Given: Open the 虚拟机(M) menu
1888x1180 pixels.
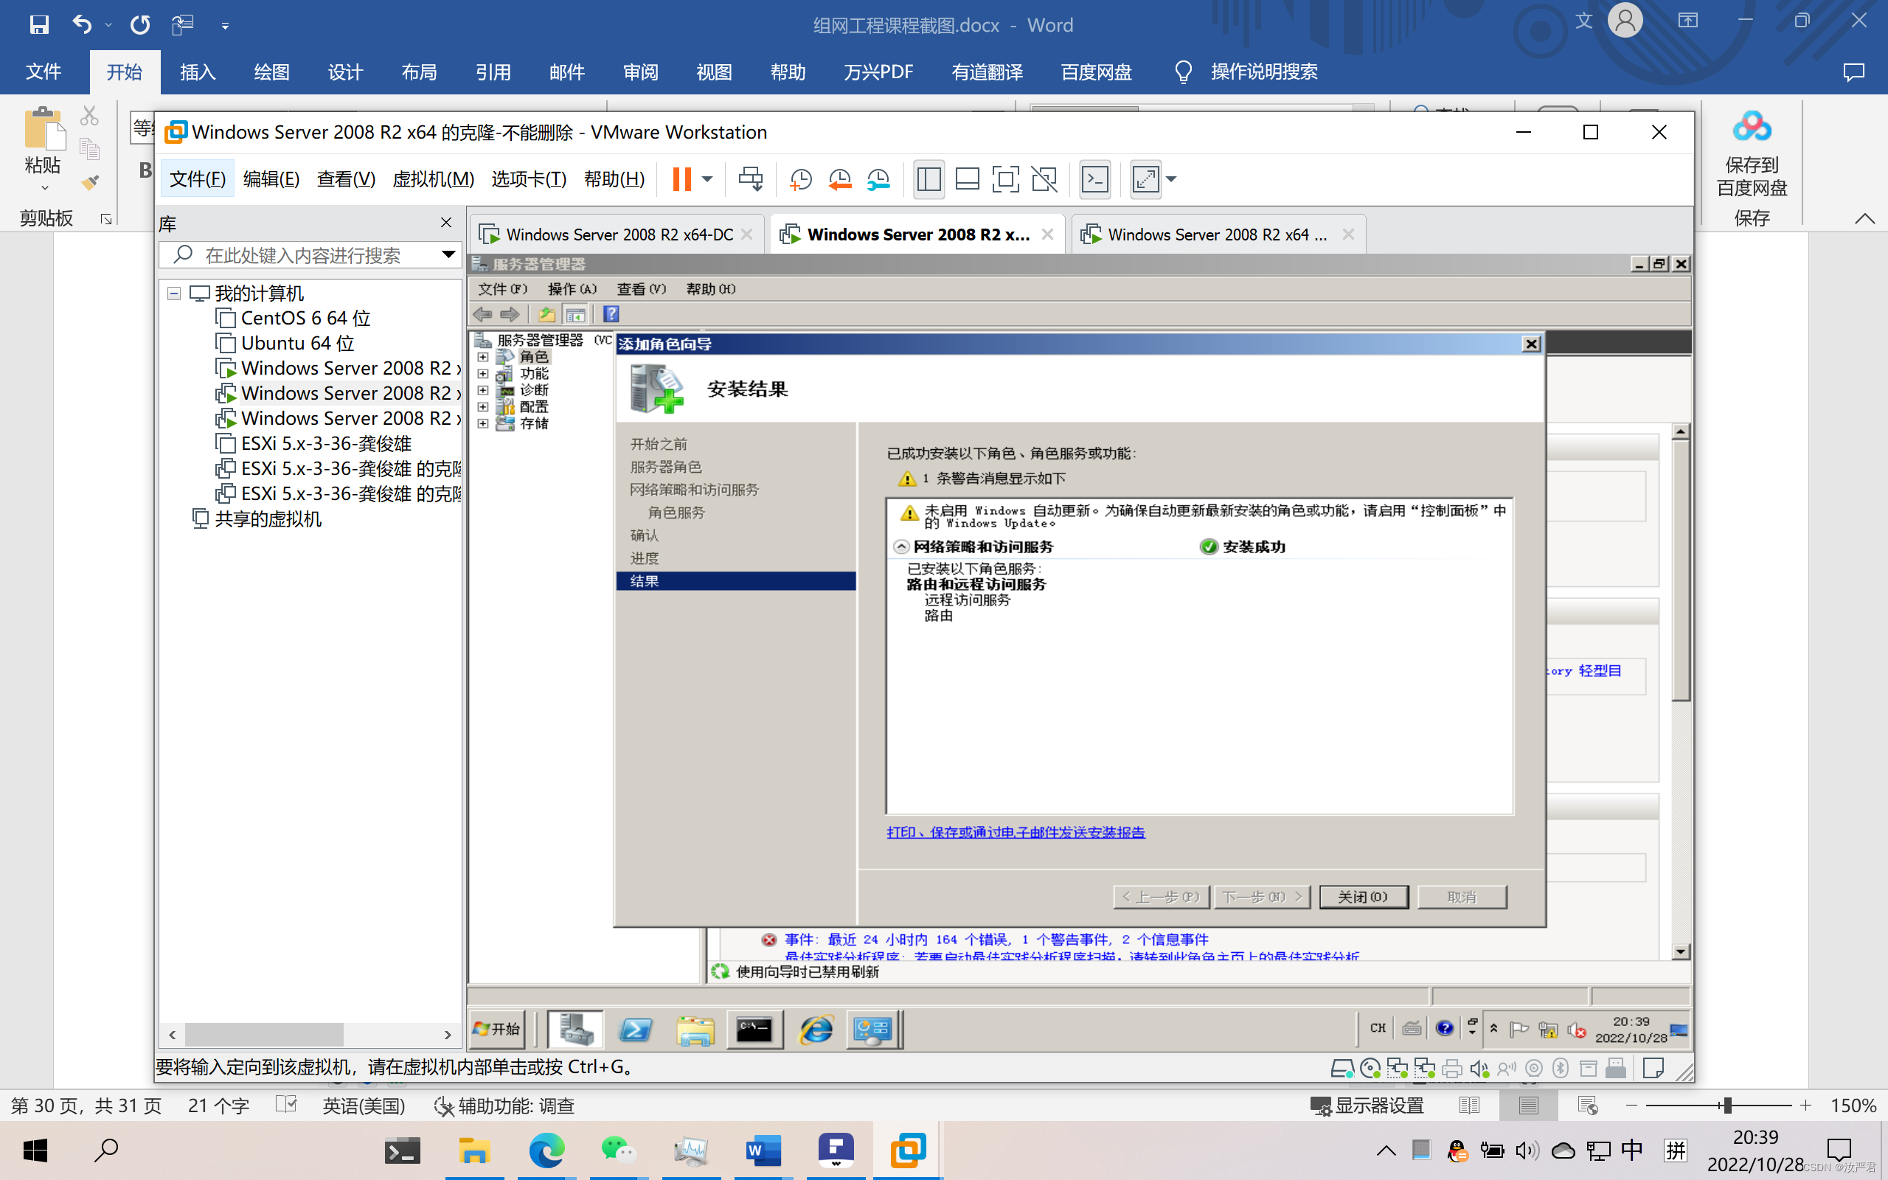Looking at the screenshot, I should tap(433, 178).
